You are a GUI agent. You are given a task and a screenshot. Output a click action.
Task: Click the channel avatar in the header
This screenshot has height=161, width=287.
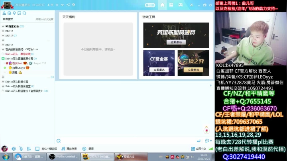pyautogui.click(x=7, y=5)
